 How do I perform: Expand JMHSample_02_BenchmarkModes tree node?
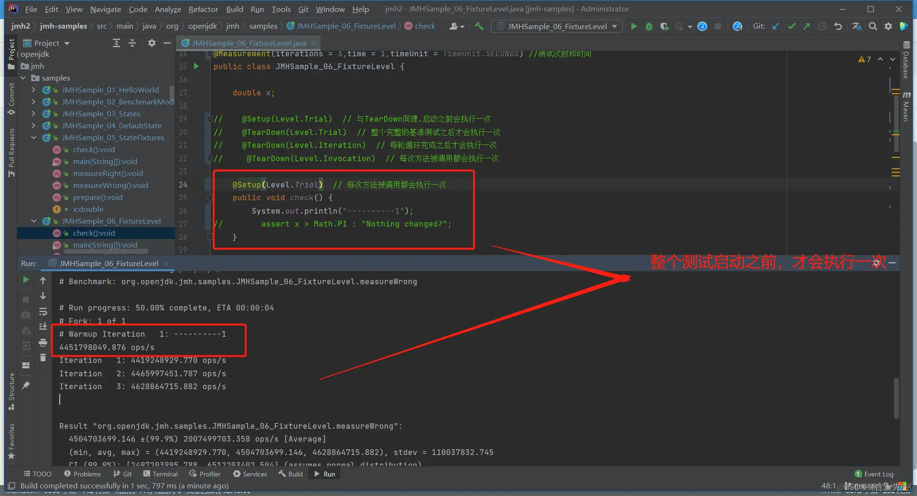tap(33, 102)
